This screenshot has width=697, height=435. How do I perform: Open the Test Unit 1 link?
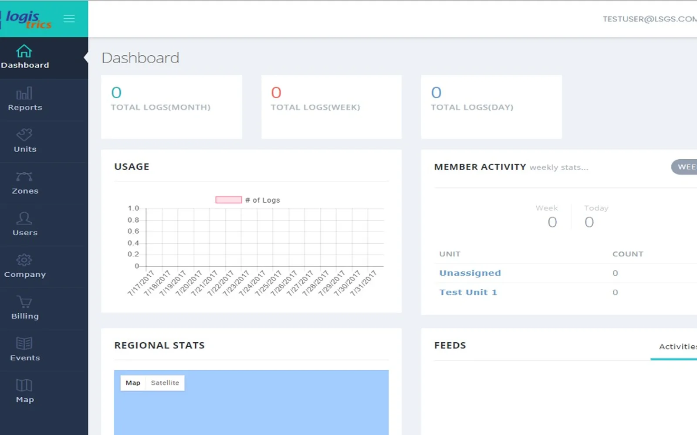point(468,292)
